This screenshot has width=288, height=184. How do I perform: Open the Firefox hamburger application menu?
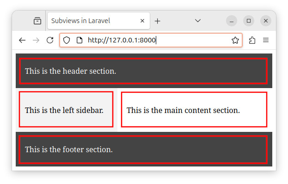pyautogui.click(x=266, y=40)
